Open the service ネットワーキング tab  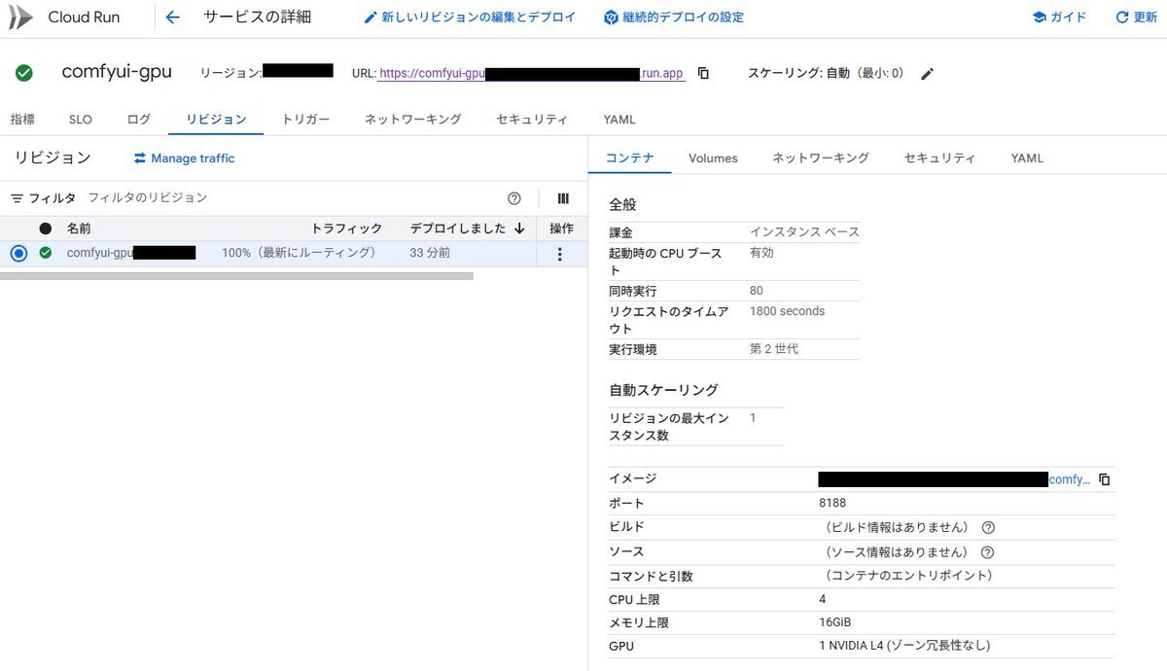(x=412, y=120)
